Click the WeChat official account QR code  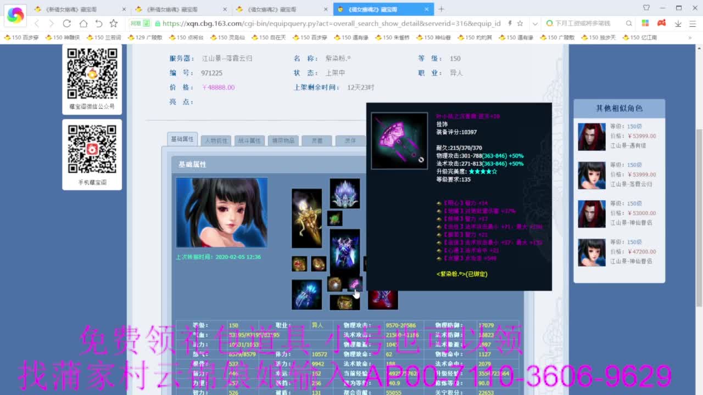click(92, 74)
